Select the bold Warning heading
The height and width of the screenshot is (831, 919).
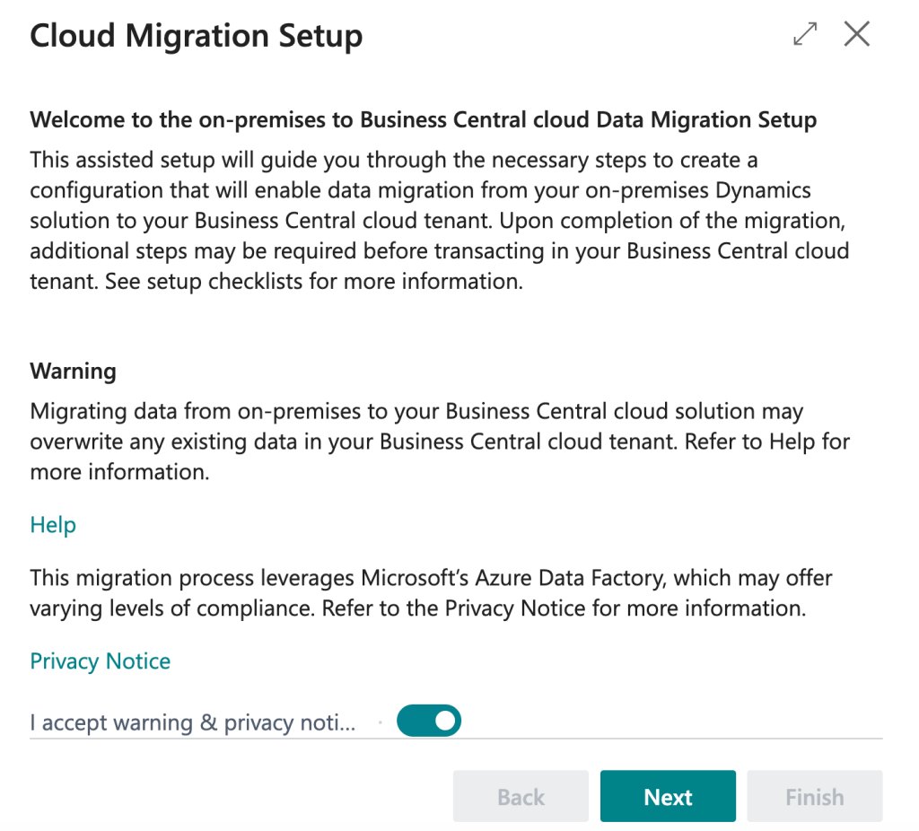click(x=74, y=371)
